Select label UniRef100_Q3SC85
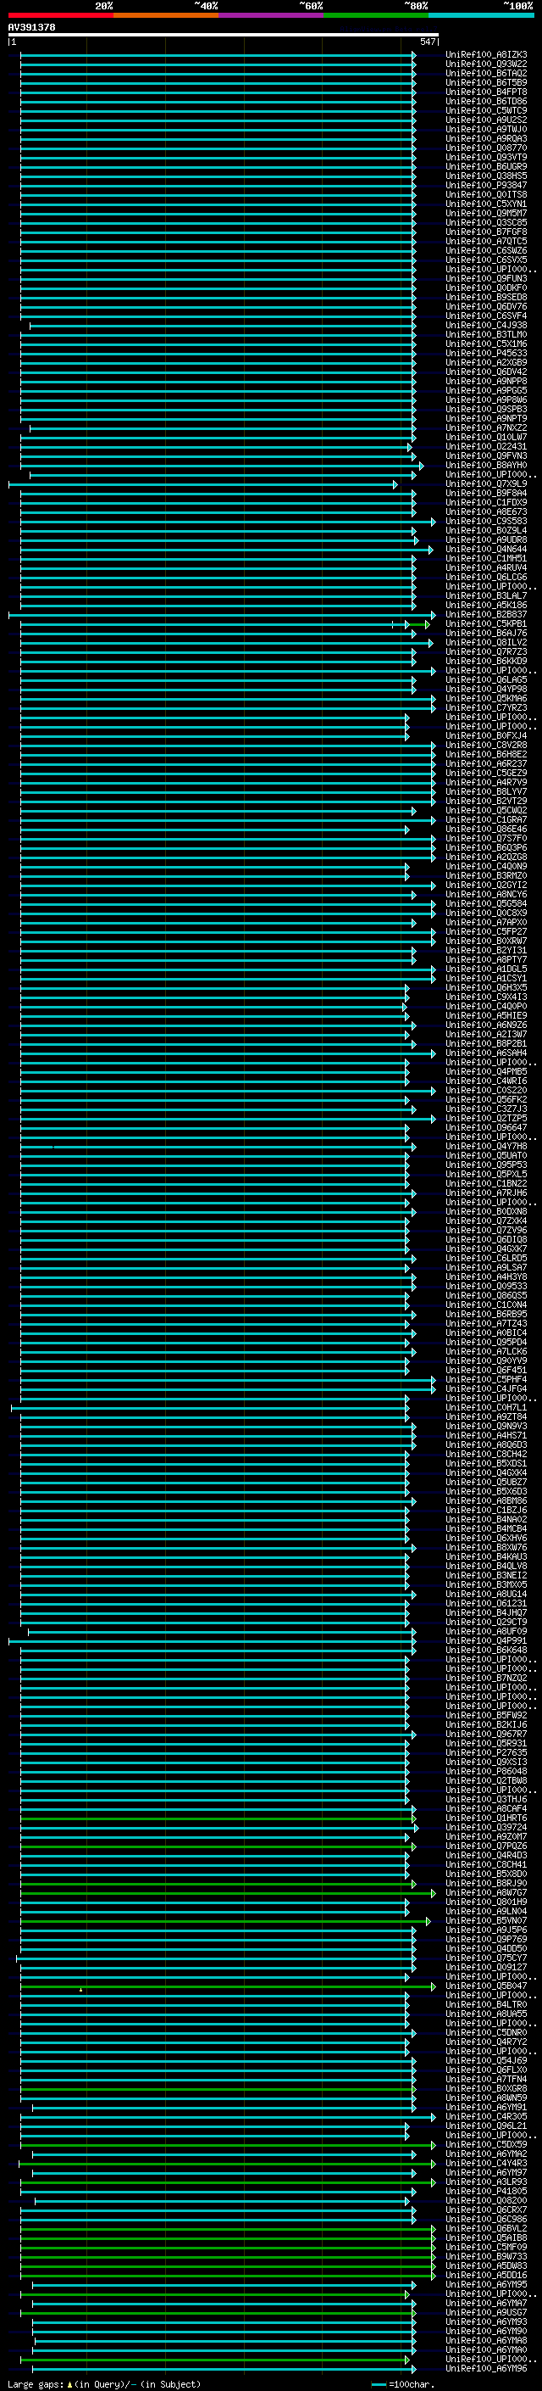Image resolution: width=542 pixels, height=2391 pixels. pos(486,223)
